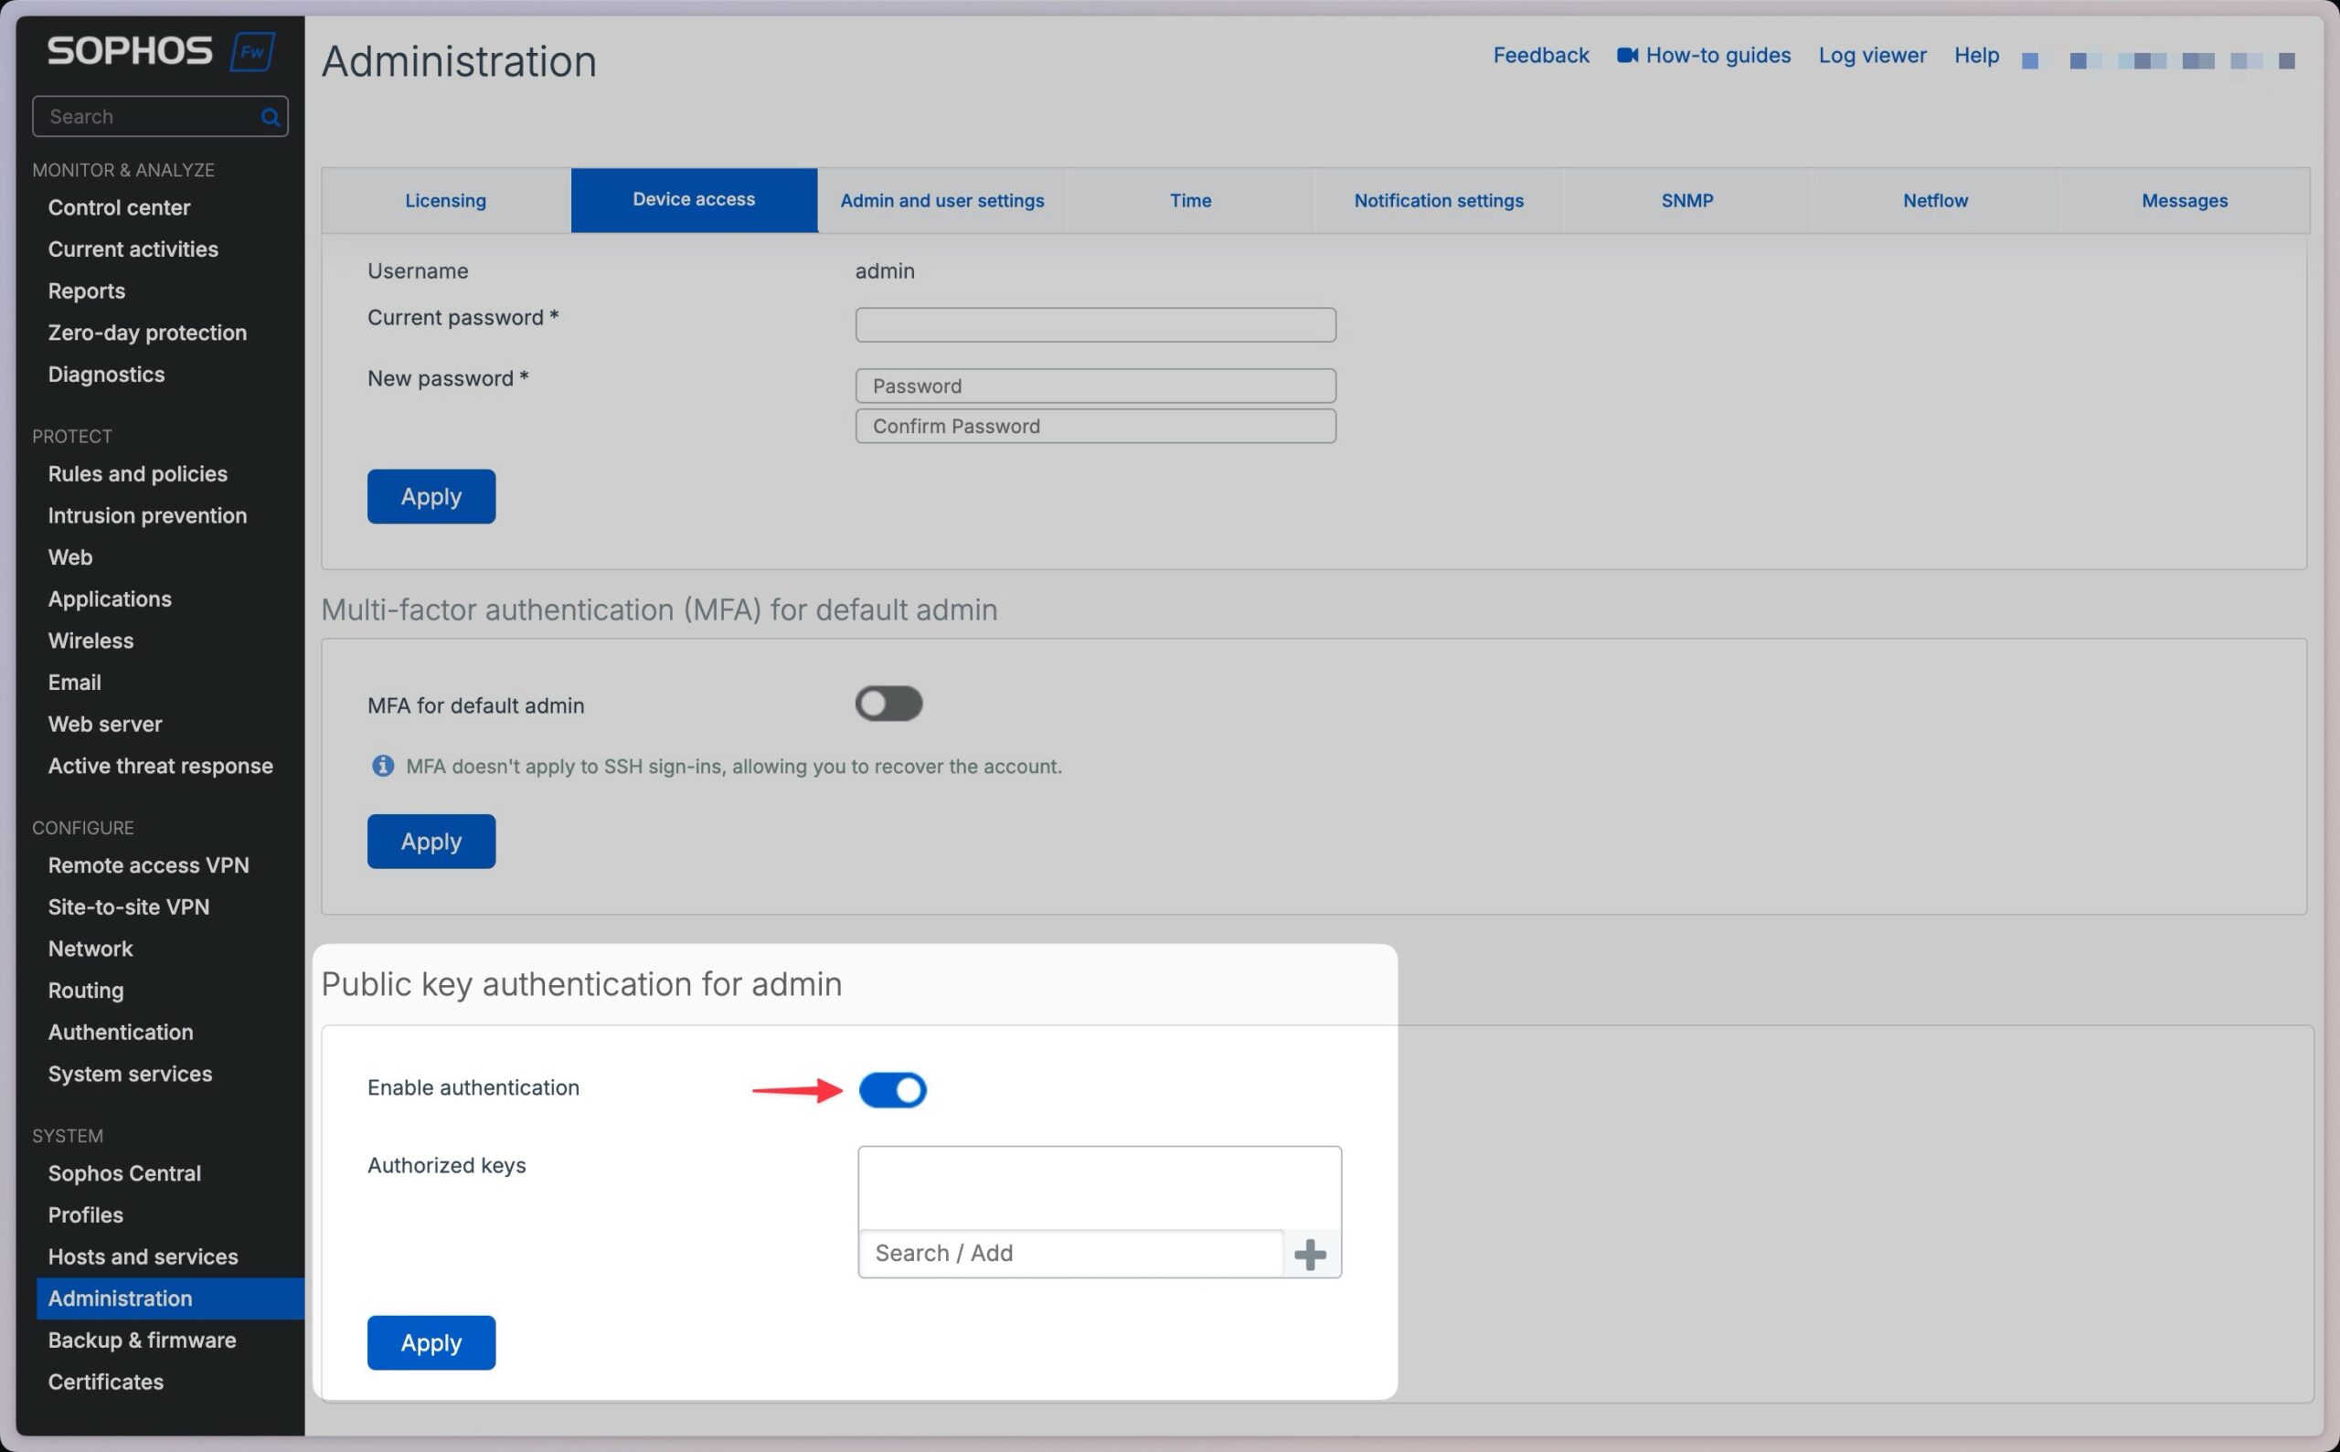Open Hosts and services

(x=143, y=1257)
